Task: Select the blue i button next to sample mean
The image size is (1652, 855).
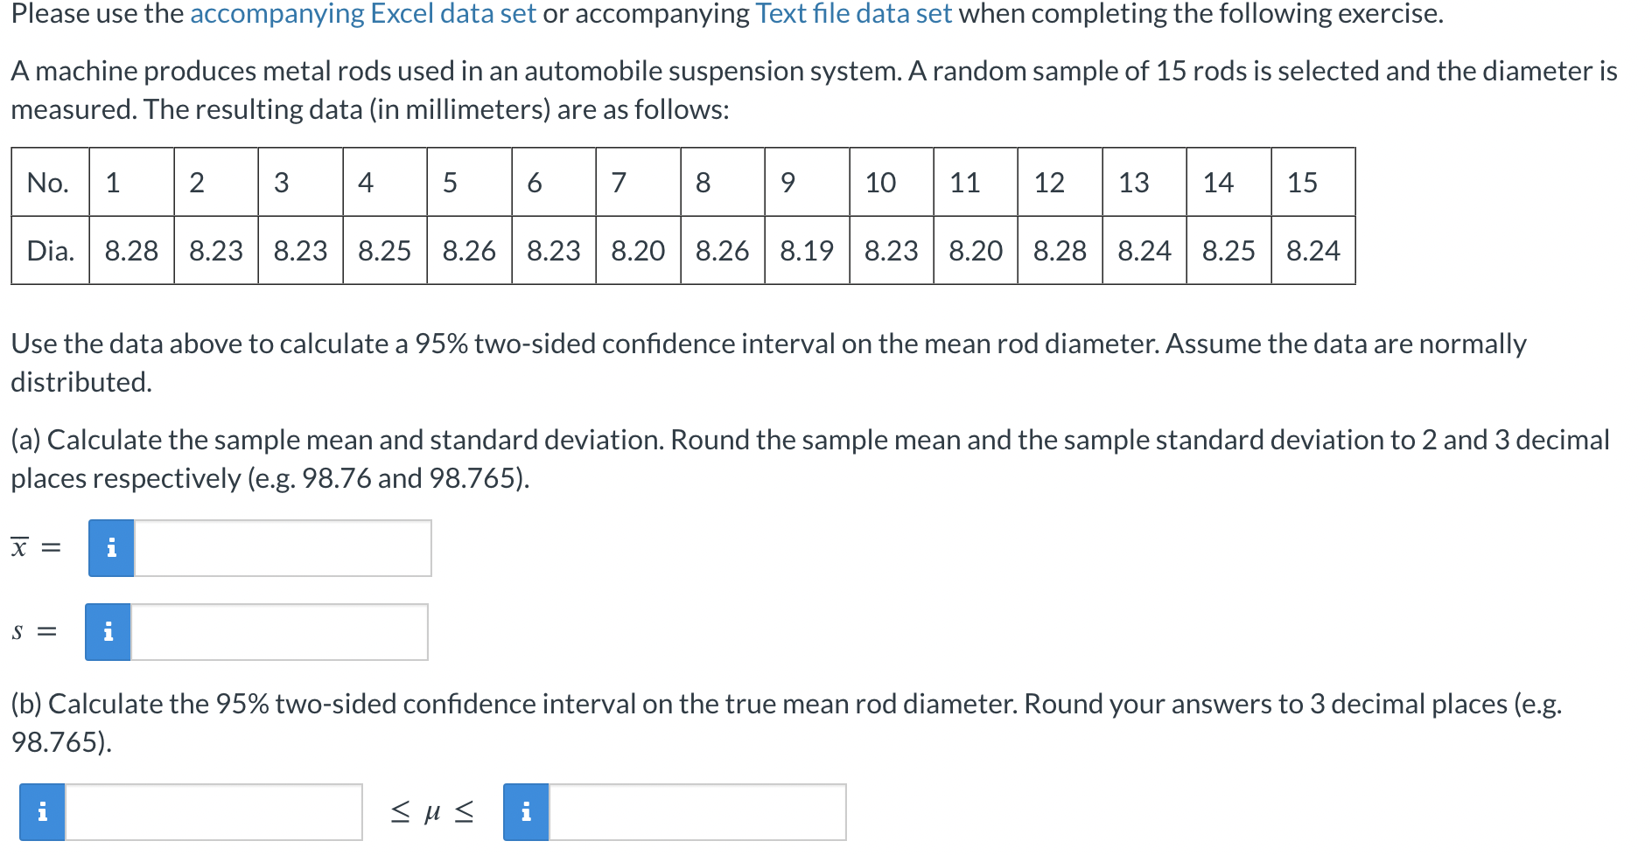Action: tap(110, 548)
